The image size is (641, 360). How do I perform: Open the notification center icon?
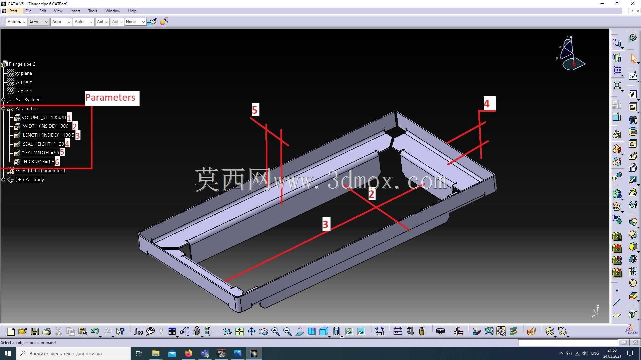tap(630, 353)
